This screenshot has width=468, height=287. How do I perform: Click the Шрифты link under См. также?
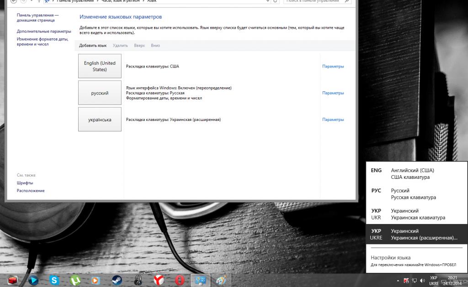[x=25, y=183]
